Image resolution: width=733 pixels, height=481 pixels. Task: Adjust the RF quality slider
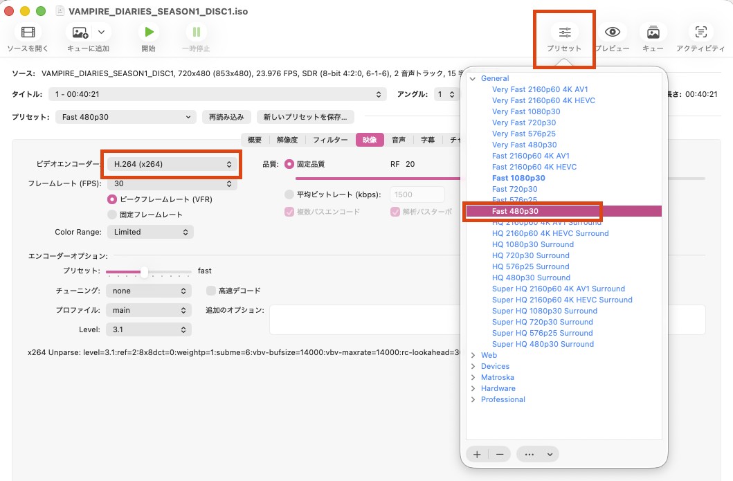500,179
